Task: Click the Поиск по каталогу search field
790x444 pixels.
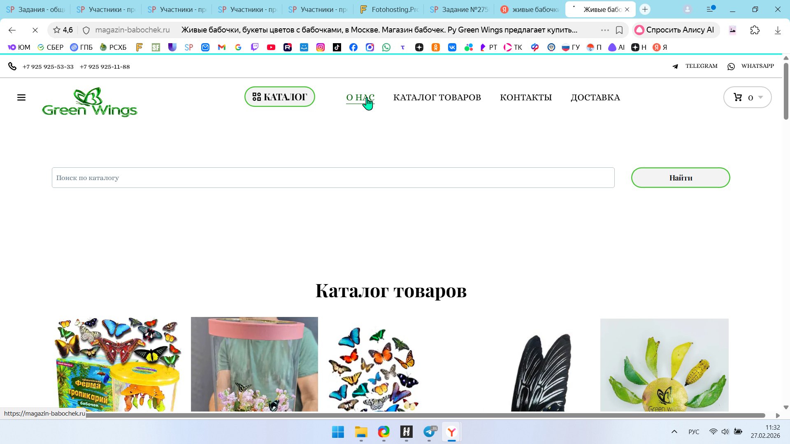Action: pos(333,178)
